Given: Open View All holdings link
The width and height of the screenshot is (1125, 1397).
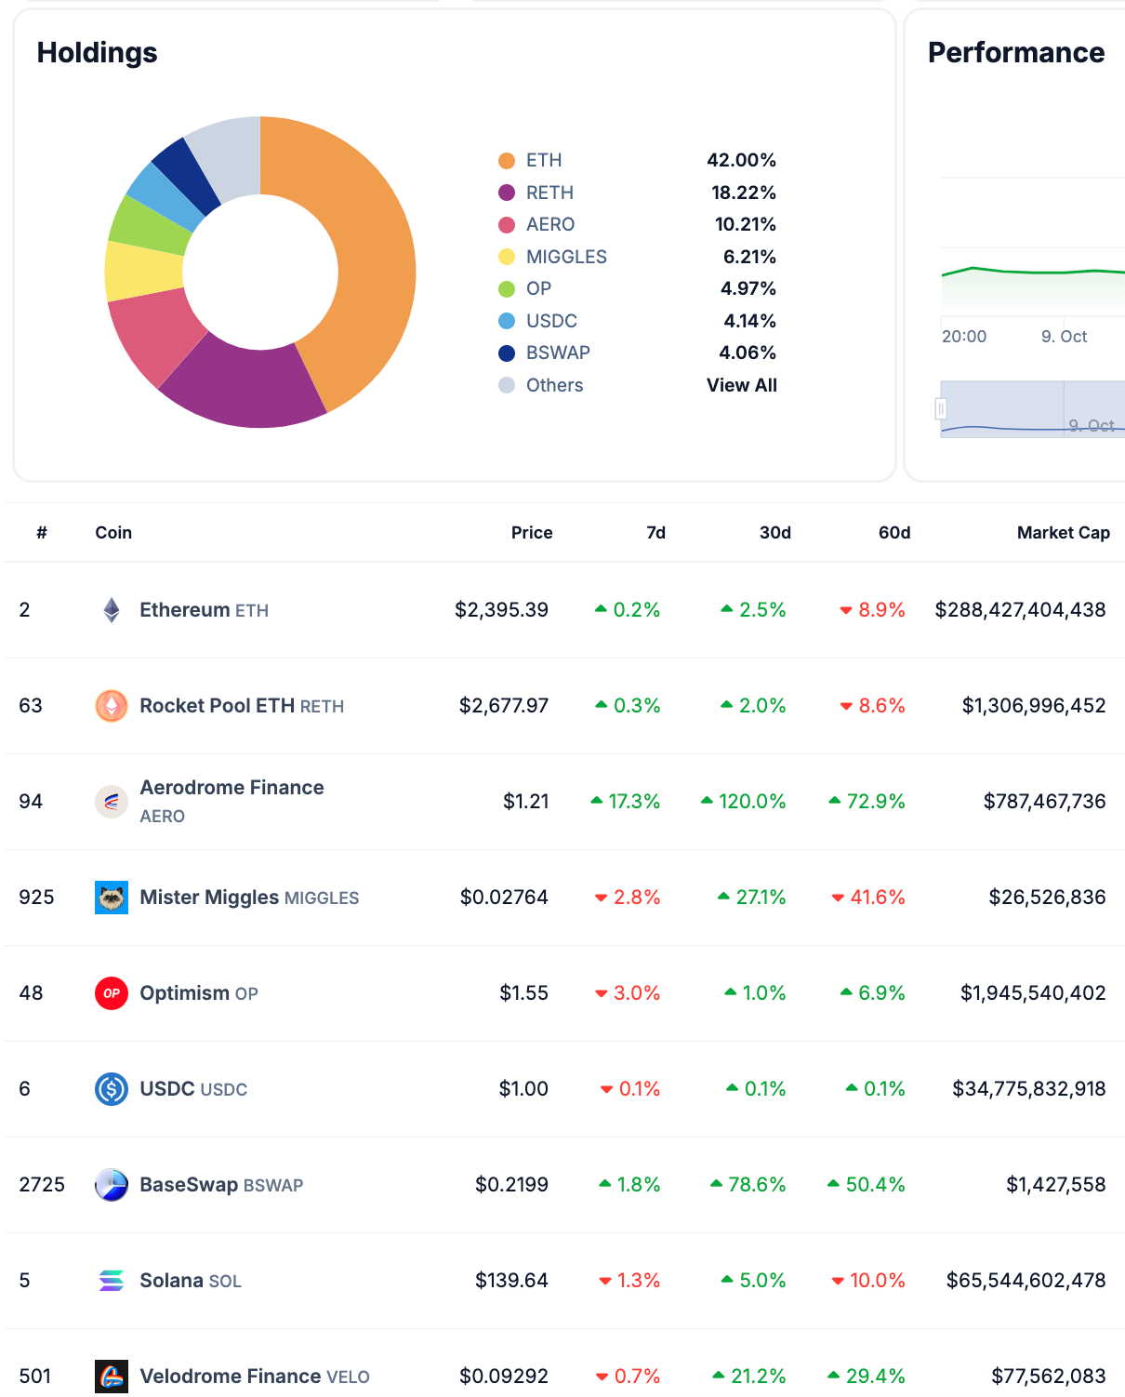Looking at the screenshot, I should coord(742,385).
